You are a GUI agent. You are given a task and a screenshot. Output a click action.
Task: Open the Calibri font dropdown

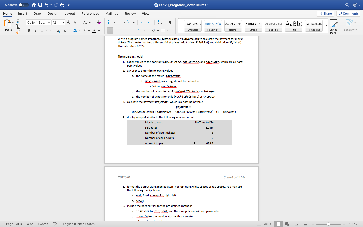(38, 22)
